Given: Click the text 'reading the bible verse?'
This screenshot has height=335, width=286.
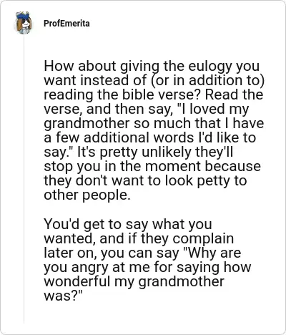Looking at the screenshot, I should (x=122, y=94).
